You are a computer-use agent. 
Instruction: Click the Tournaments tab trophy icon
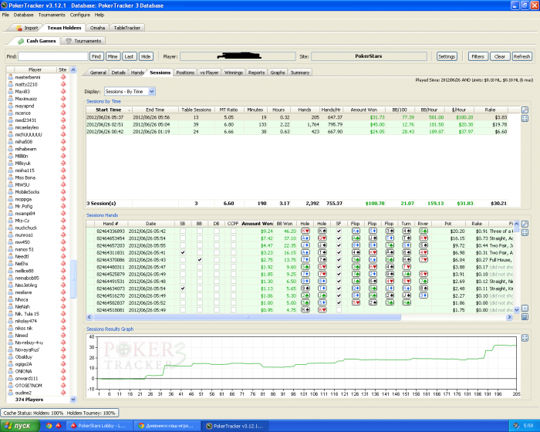(x=69, y=41)
